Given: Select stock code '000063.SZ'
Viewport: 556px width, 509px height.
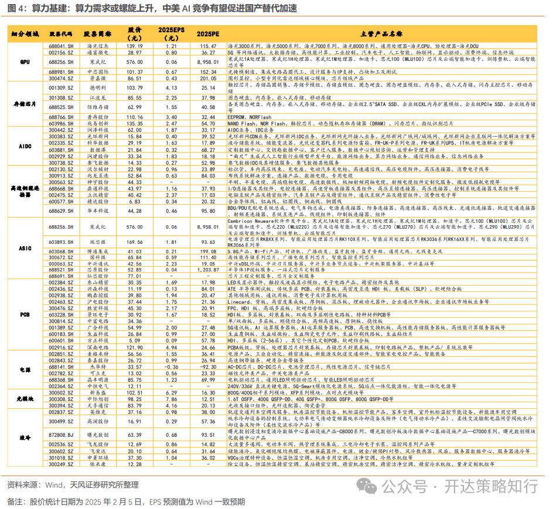Looking at the screenshot, I should pos(61,264).
